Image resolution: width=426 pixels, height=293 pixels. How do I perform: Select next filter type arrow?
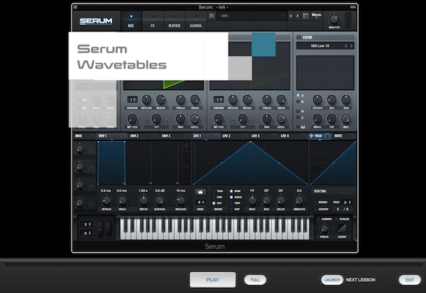(351, 46)
